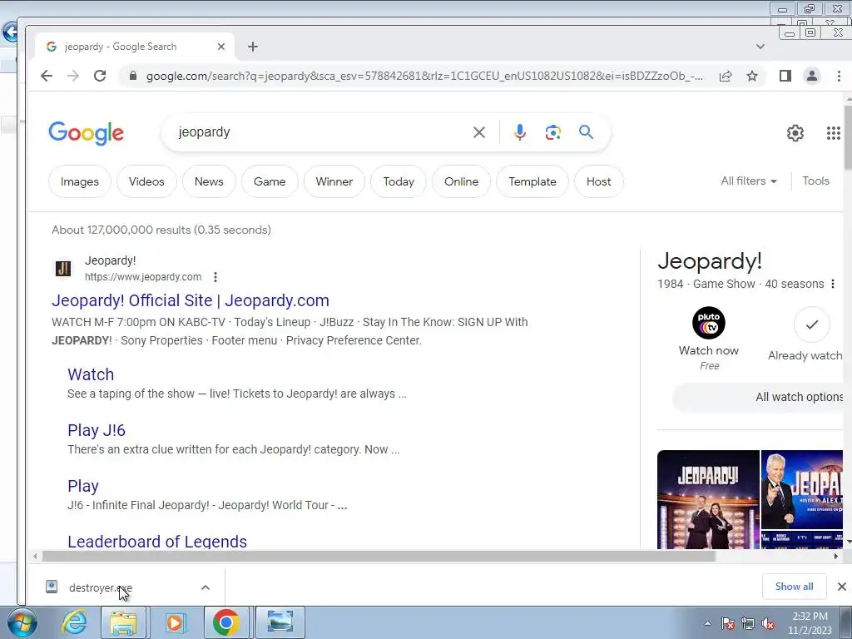Go back using the browser back arrow

click(47, 76)
